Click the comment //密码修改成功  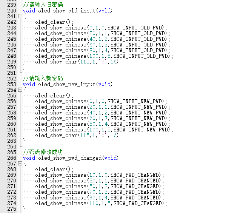(x=43, y=152)
